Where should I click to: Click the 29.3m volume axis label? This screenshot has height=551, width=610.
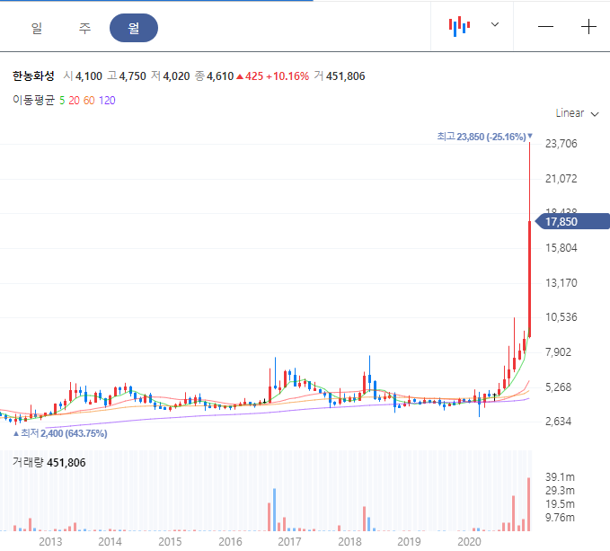[560, 490]
